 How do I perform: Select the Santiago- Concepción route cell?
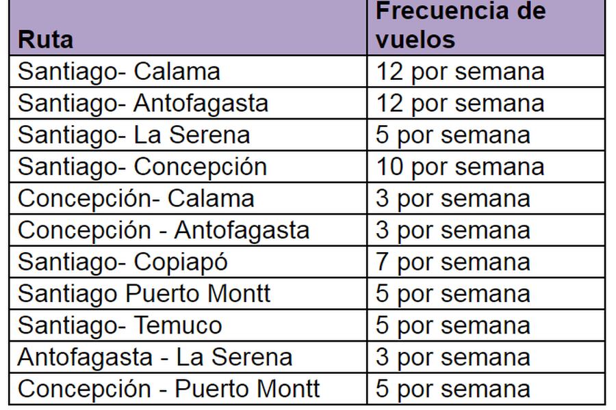pos(188,167)
